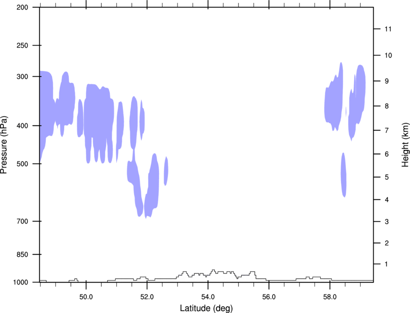This screenshot has height=313, width=410.
Task: Pick the 11 km height label
Action: (388, 29)
